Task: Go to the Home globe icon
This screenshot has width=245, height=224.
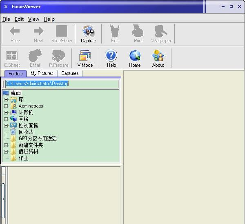Action: (x=135, y=55)
